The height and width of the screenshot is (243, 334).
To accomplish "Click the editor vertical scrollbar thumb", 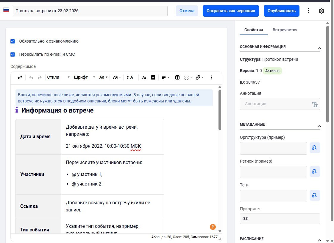I will click(220, 110).
